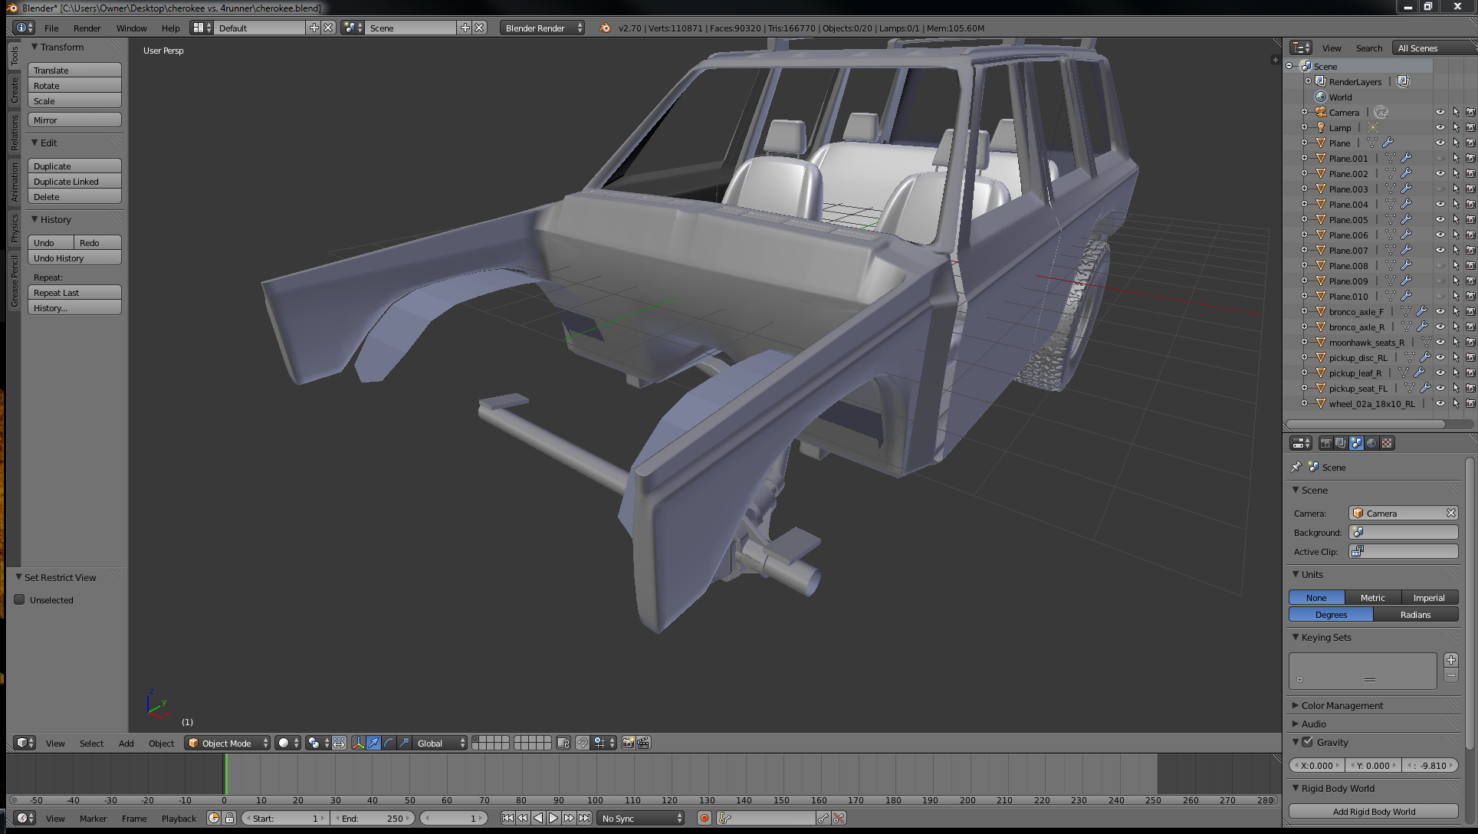Click the OpenGL render image camera icon
Screen dimensions: 1478x834
tap(628, 743)
